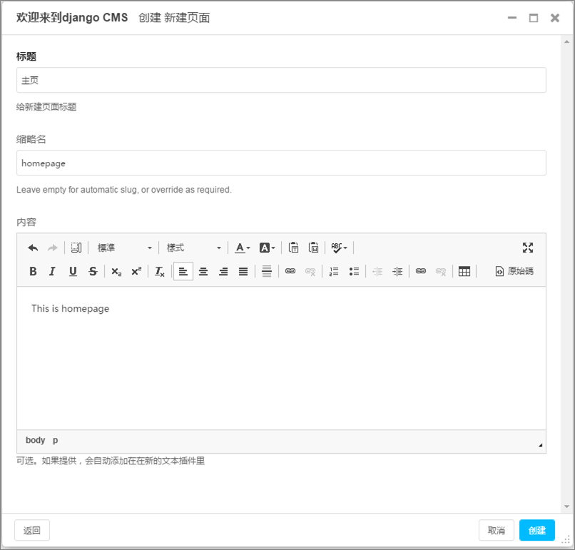Image resolution: width=575 pixels, height=550 pixels.
Task: Toggle underline formatting
Action: [x=73, y=271]
